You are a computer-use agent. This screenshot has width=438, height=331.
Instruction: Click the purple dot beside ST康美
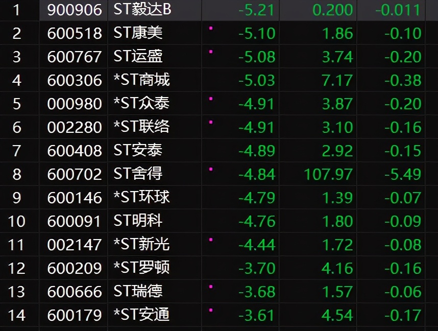(x=209, y=29)
